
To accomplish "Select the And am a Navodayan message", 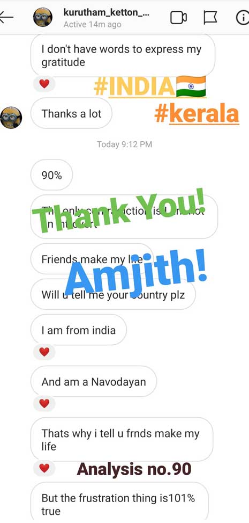I will point(93,382).
